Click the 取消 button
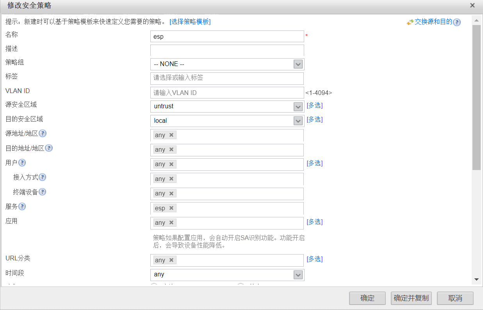 click(455, 298)
